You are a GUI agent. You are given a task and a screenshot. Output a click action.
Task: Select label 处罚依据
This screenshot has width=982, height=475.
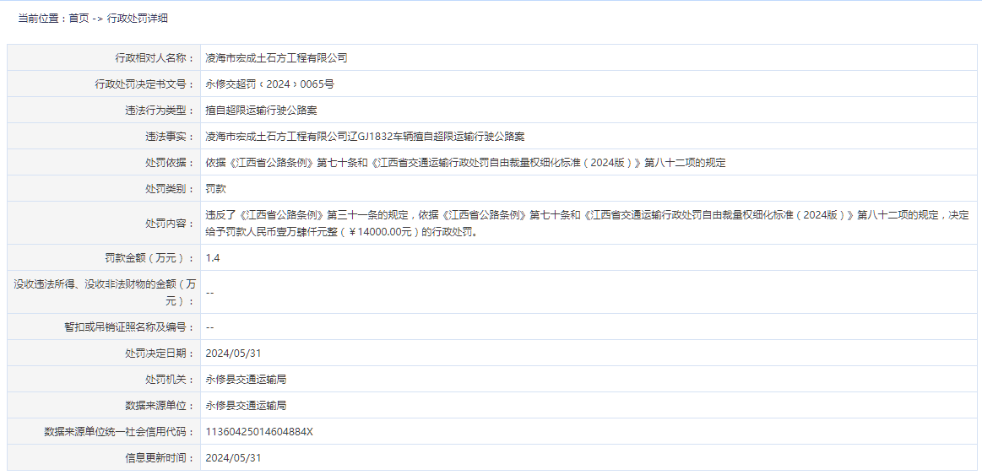[x=170, y=163]
